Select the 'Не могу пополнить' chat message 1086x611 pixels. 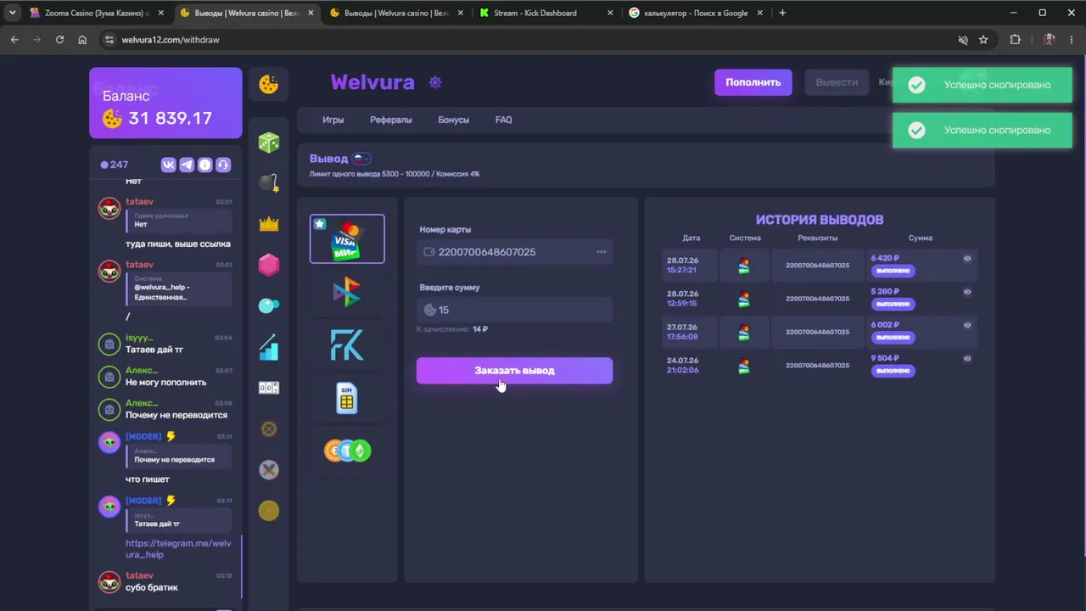pyautogui.click(x=165, y=383)
